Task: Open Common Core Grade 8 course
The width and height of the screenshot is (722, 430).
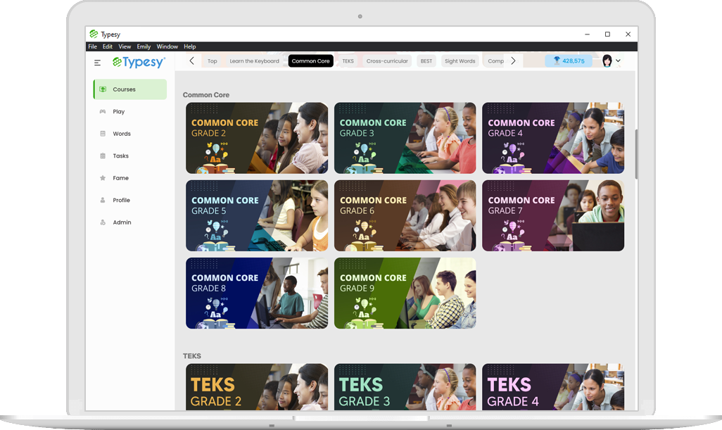Action: (x=257, y=293)
